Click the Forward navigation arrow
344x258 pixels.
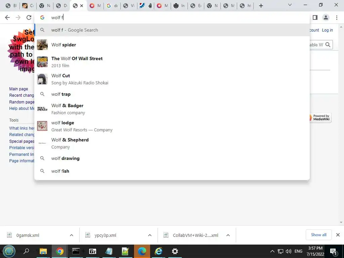(x=18, y=17)
